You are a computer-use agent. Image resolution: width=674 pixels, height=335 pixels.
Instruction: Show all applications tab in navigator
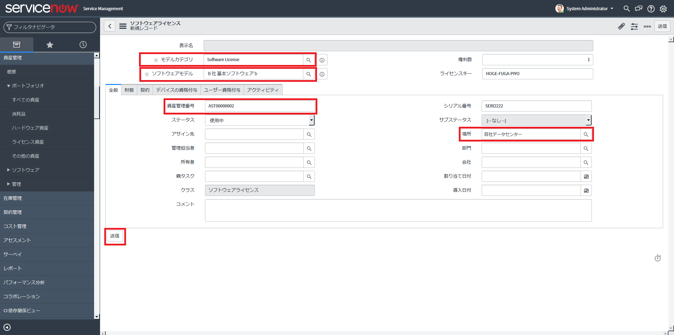(16, 45)
